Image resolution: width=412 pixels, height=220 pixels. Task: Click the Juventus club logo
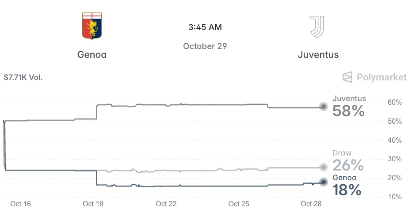click(317, 27)
